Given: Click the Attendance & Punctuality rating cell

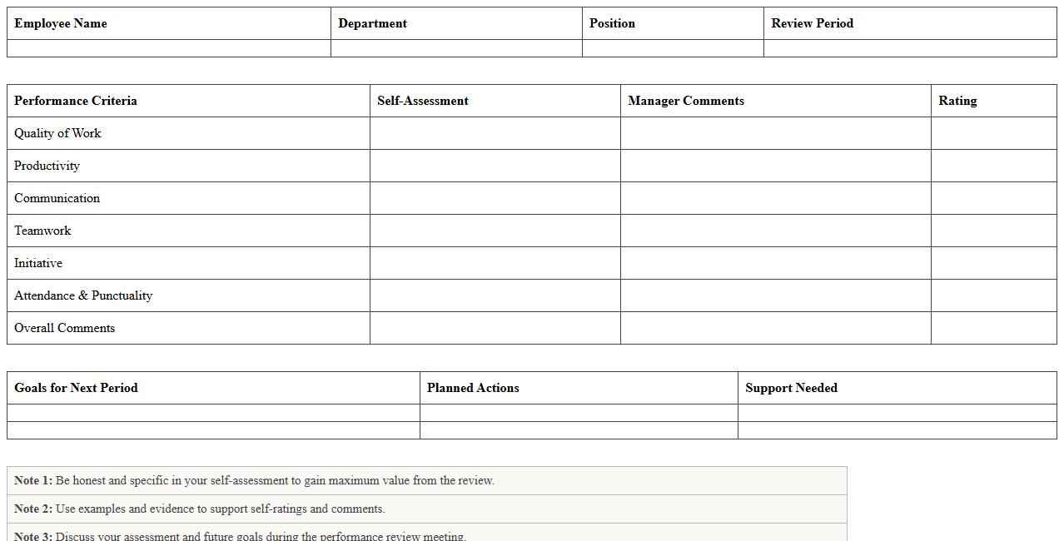Looking at the screenshot, I should point(993,295).
